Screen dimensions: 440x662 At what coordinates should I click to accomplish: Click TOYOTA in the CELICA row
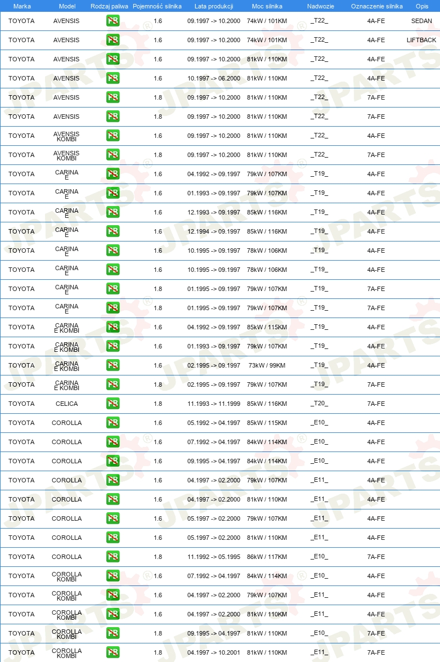pos(21,404)
